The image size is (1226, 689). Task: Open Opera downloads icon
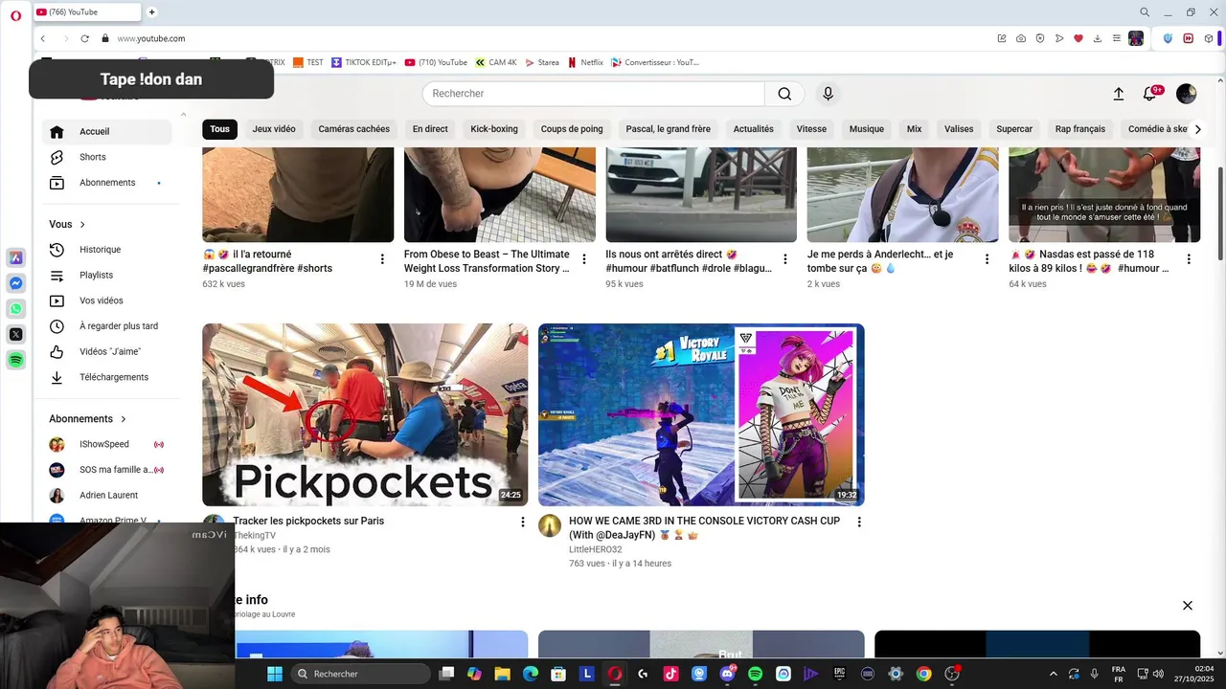pos(1097,38)
